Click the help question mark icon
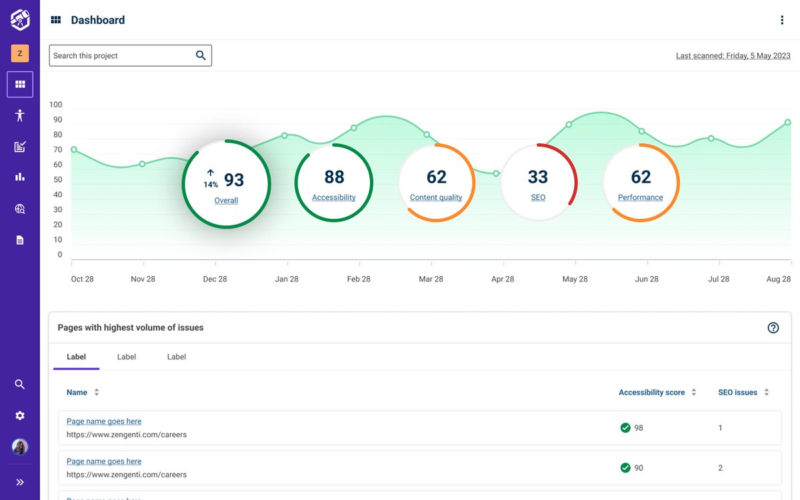Screen dimensions: 800x500 point(773,327)
